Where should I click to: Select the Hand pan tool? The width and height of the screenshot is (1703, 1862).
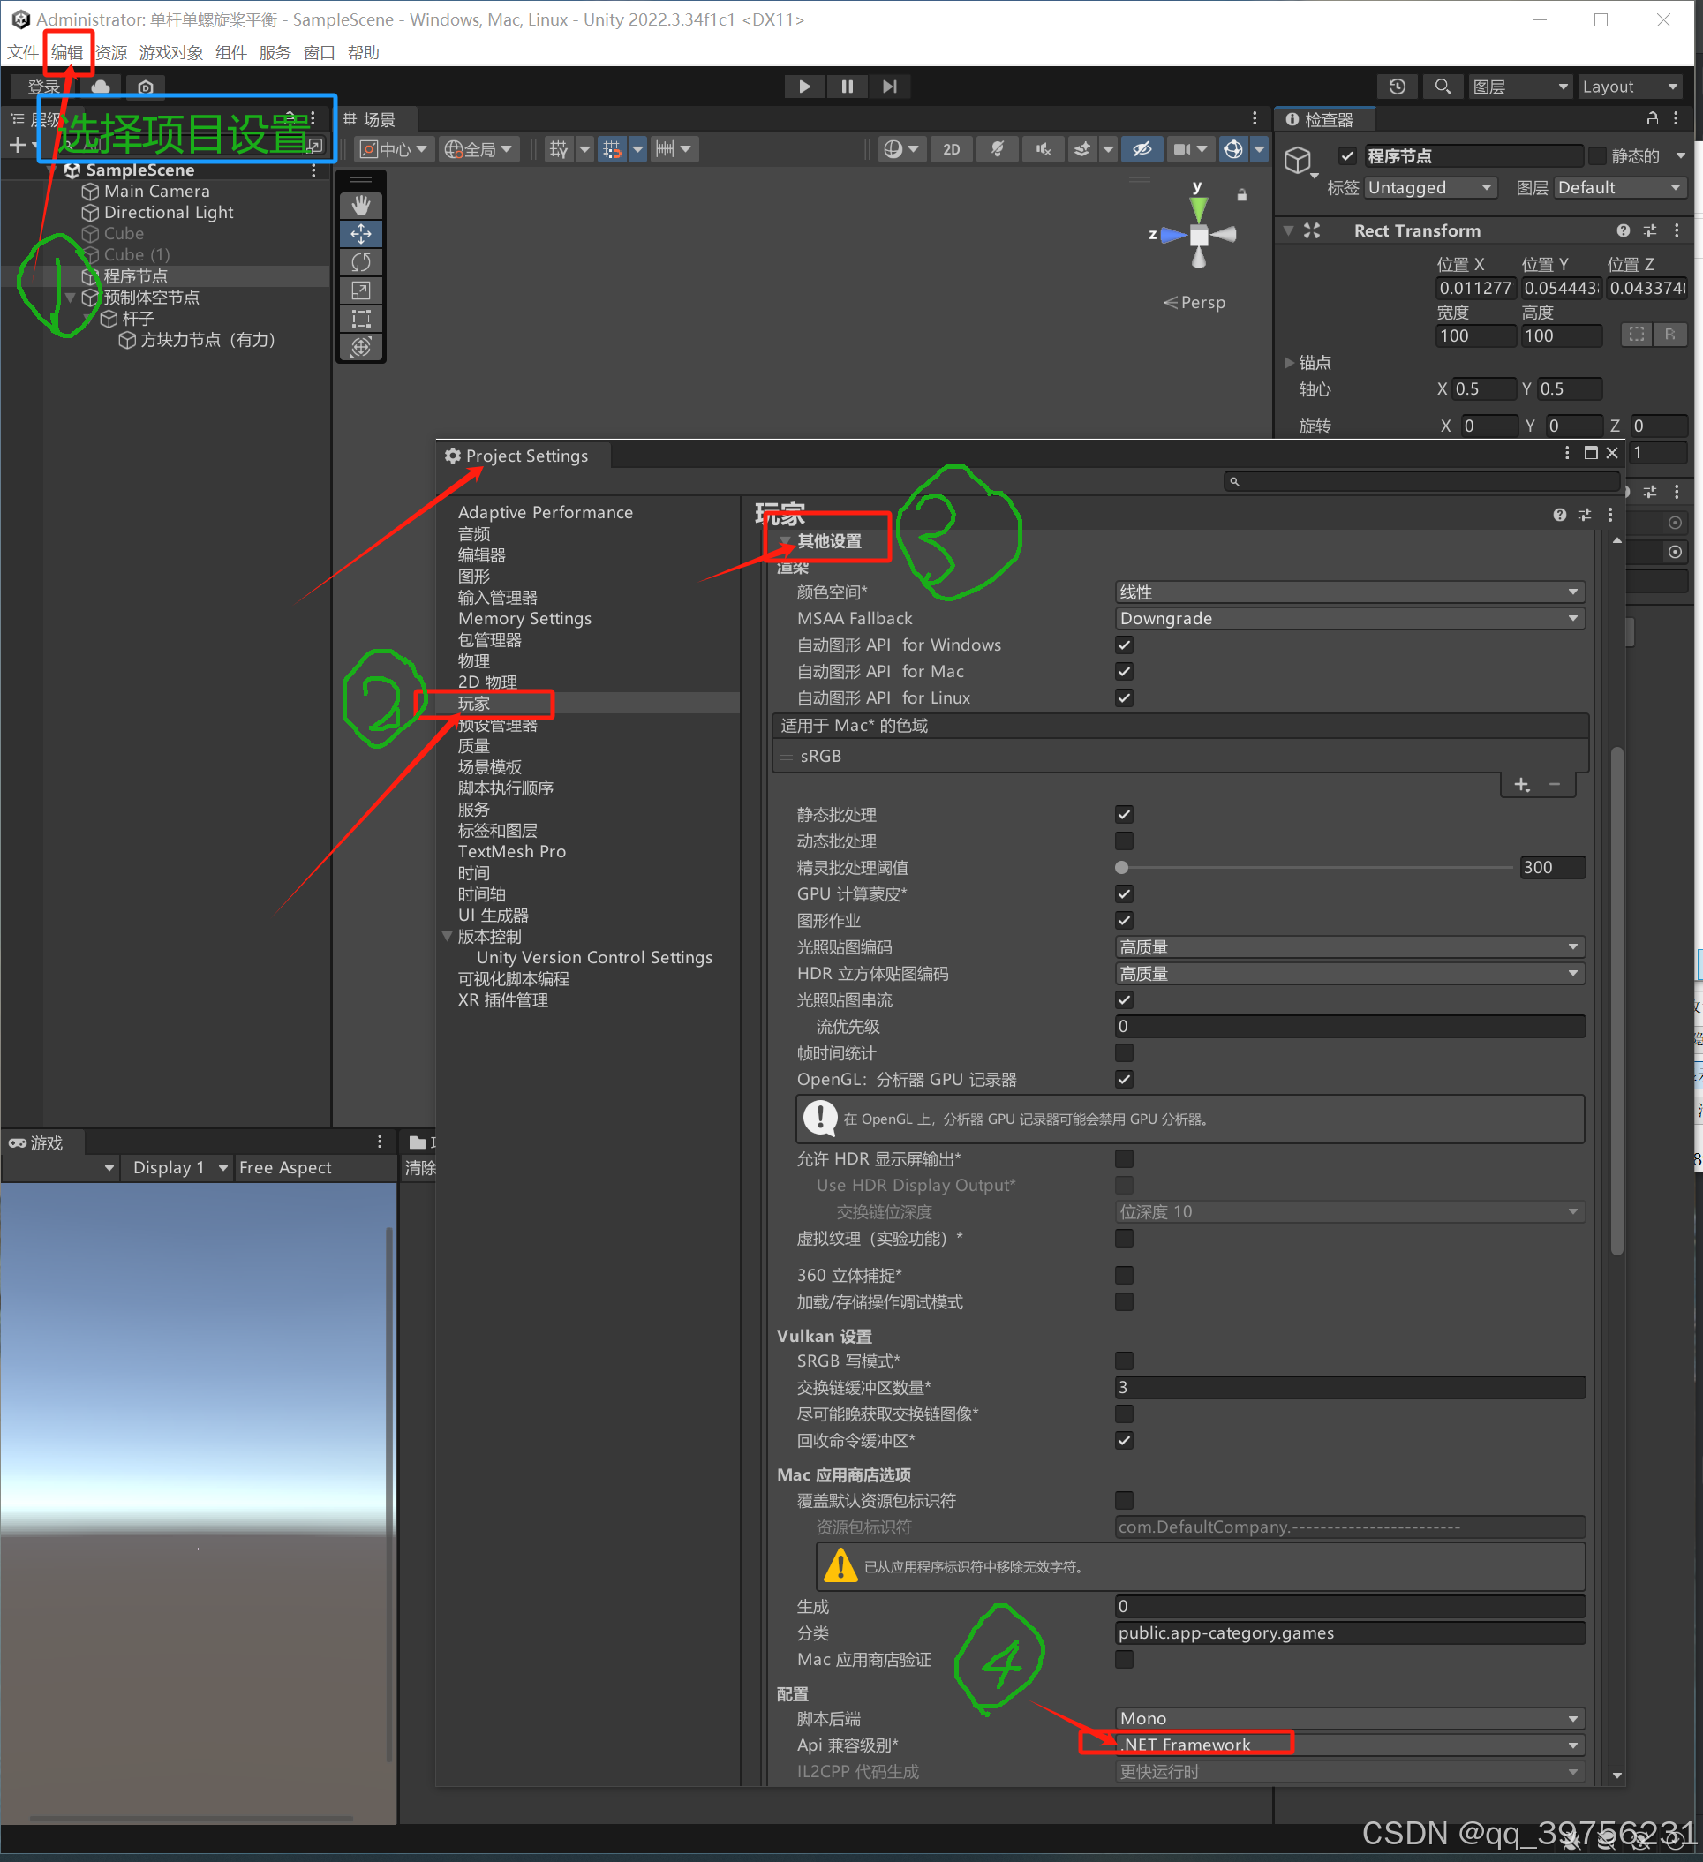click(360, 205)
